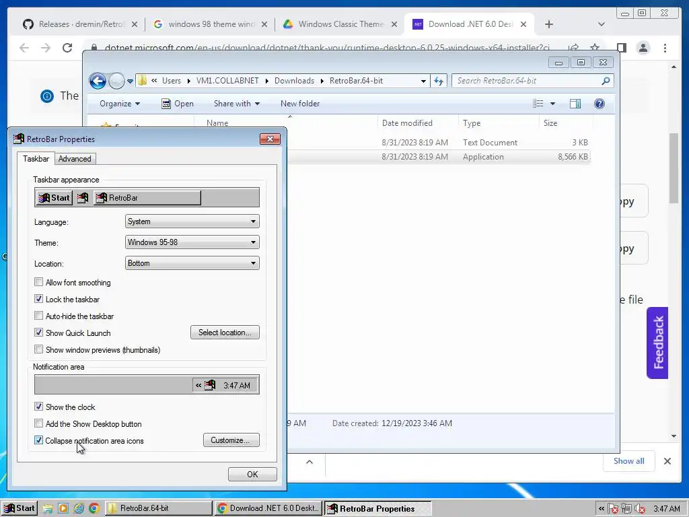Enable Add the Show Desktop button
This screenshot has height=517, width=689.
pyautogui.click(x=38, y=423)
